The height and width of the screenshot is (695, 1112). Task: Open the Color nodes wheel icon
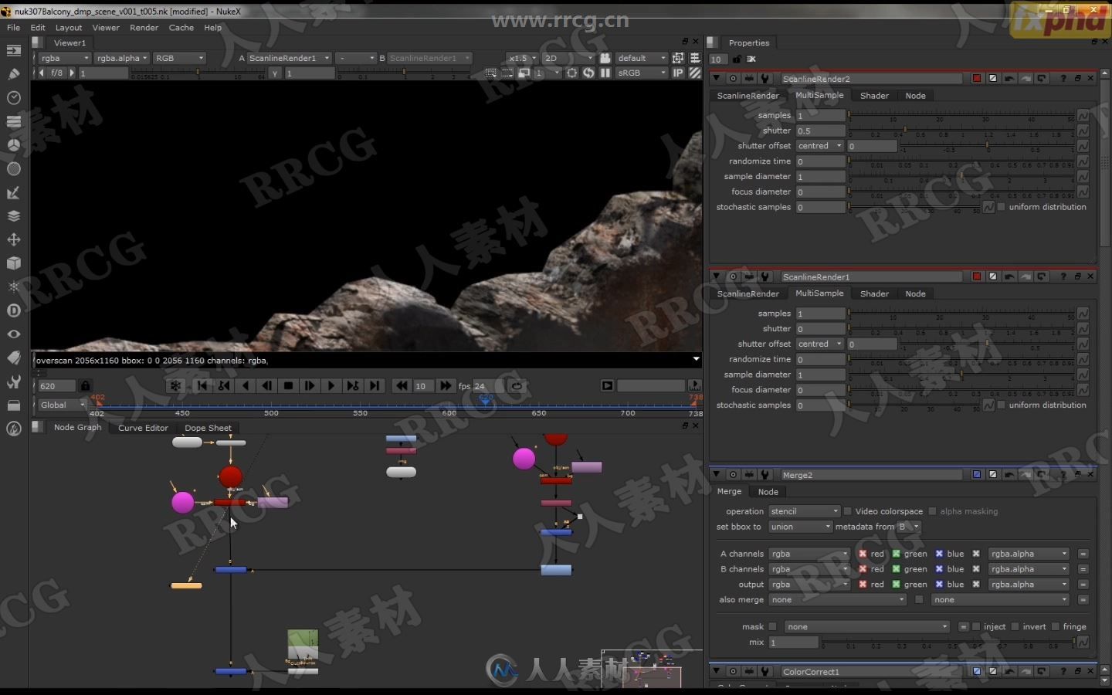13,145
